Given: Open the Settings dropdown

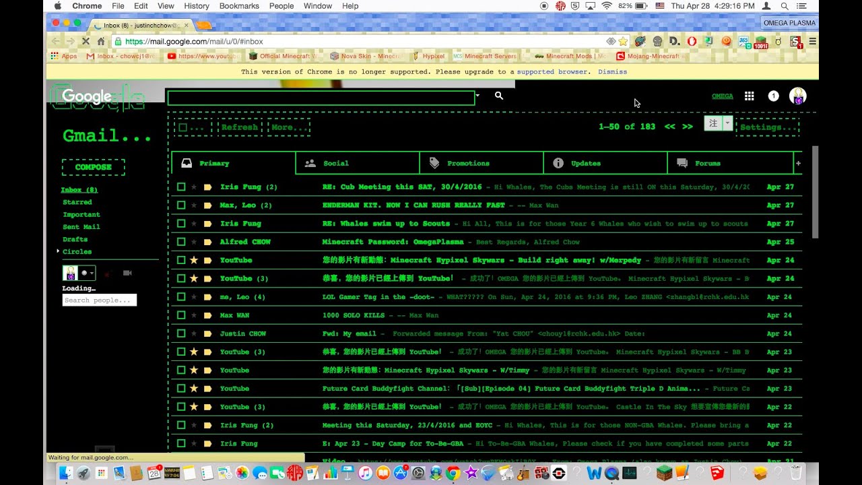Looking at the screenshot, I should [x=768, y=127].
